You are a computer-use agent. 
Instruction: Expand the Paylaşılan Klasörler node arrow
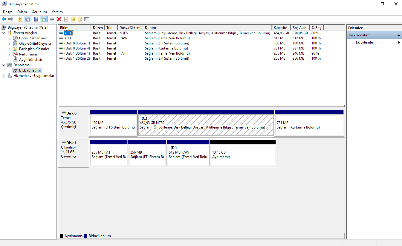[9, 49]
